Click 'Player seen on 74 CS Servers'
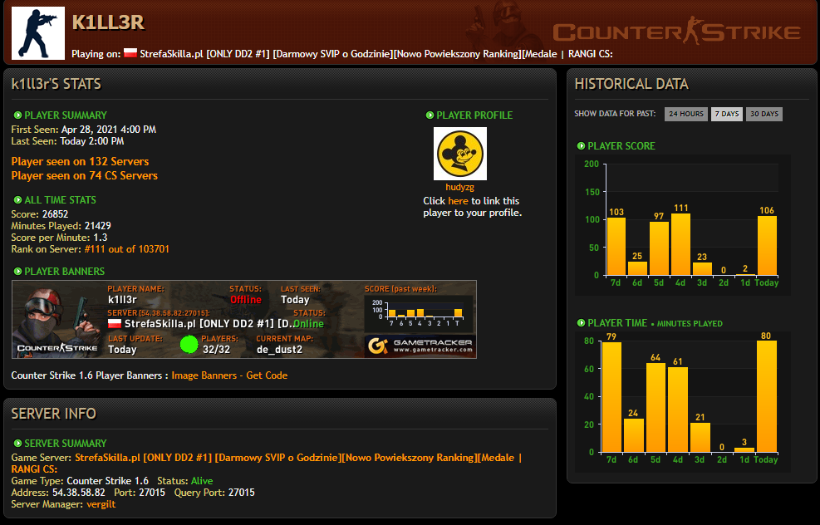 [x=84, y=176]
